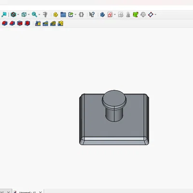193x193 pixels.
Task: Click the yellow Part container icon
Action: [x=55, y=14]
